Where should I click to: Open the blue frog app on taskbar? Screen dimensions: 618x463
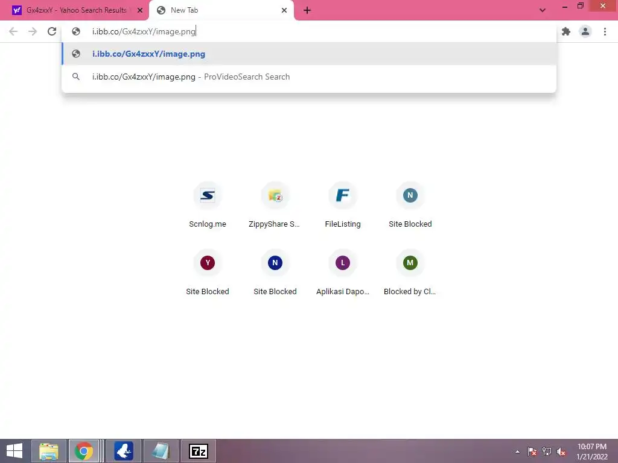pyautogui.click(x=123, y=451)
